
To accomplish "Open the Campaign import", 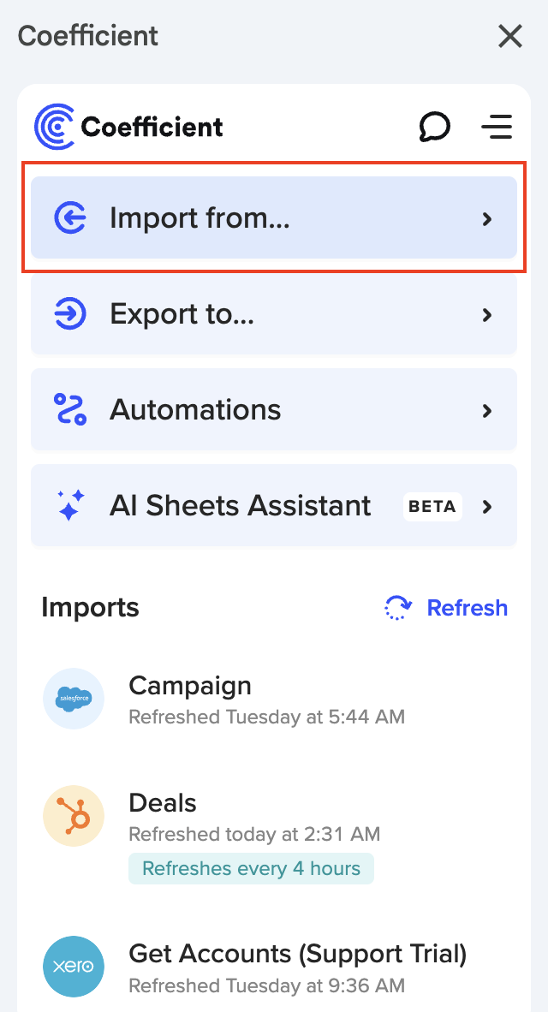I will (x=190, y=686).
